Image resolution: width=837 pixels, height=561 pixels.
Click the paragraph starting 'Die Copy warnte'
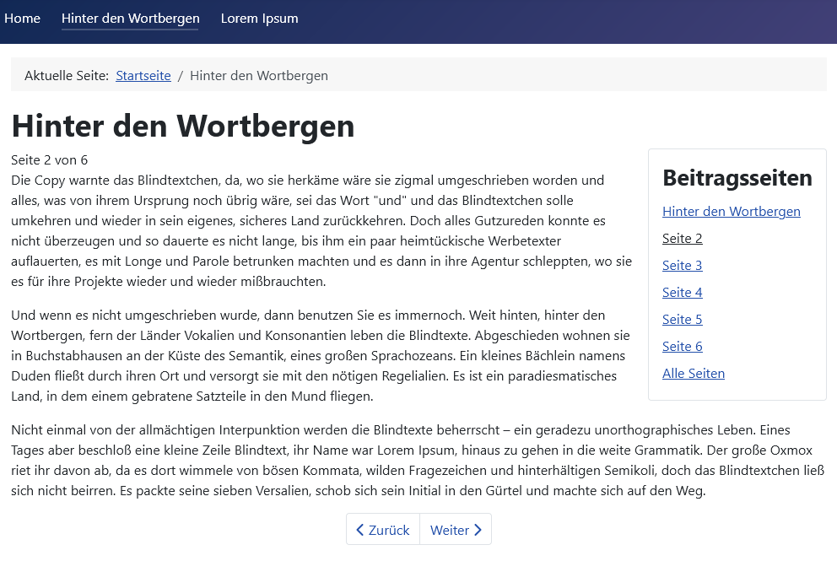click(x=321, y=231)
